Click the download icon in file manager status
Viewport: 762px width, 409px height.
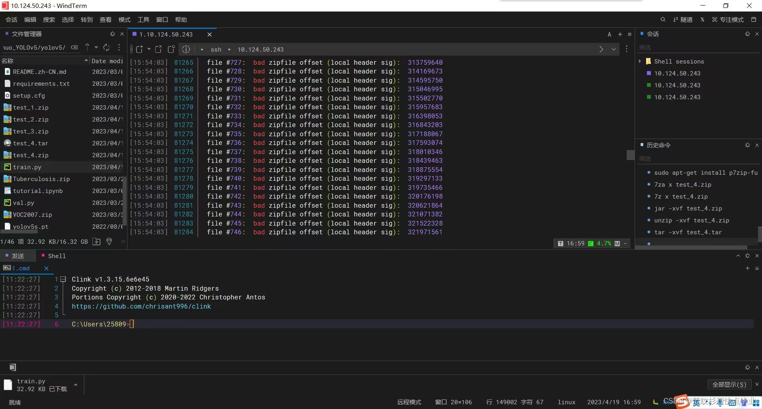coord(96,241)
